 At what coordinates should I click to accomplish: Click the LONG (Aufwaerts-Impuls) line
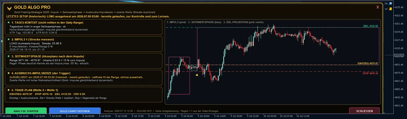coord(35,43)
